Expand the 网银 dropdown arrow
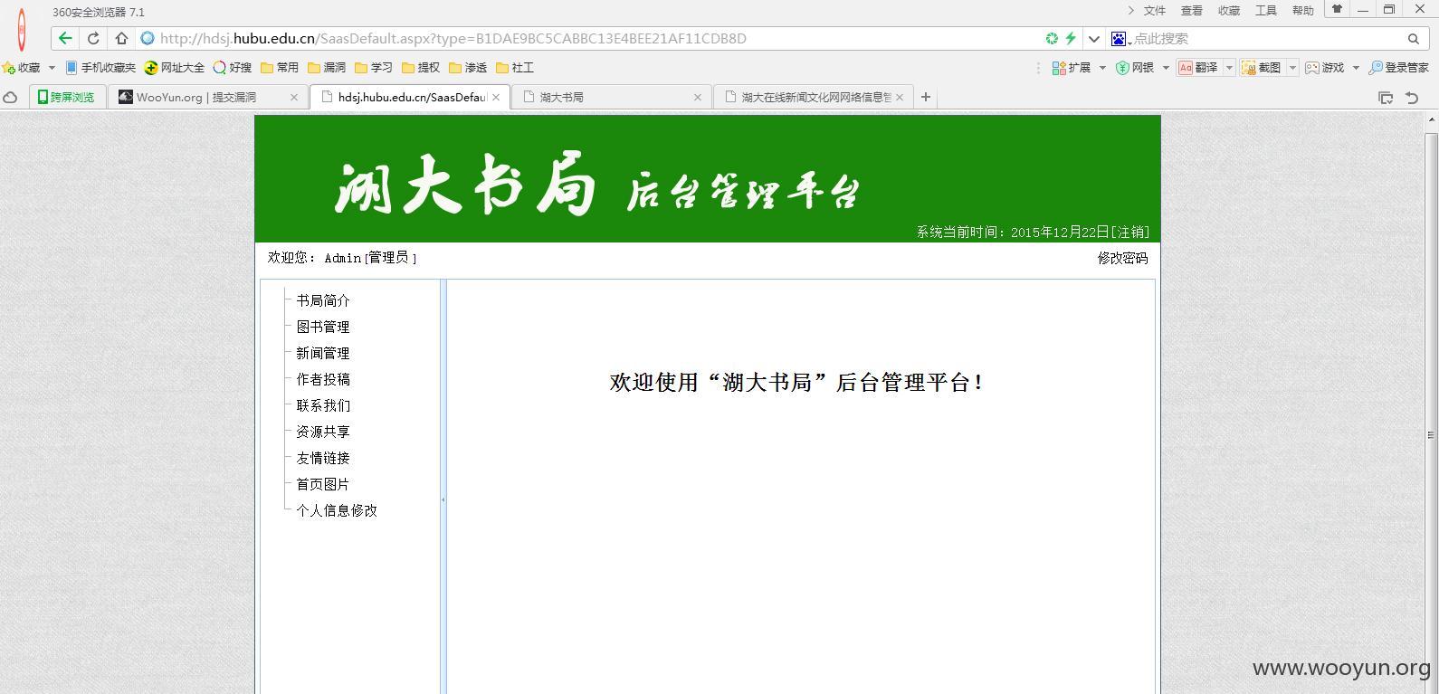The height and width of the screenshot is (694, 1439). click(x=1166, y=68)
